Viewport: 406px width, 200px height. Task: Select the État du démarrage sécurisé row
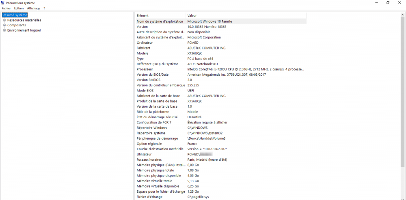click(x=221, y=117)
